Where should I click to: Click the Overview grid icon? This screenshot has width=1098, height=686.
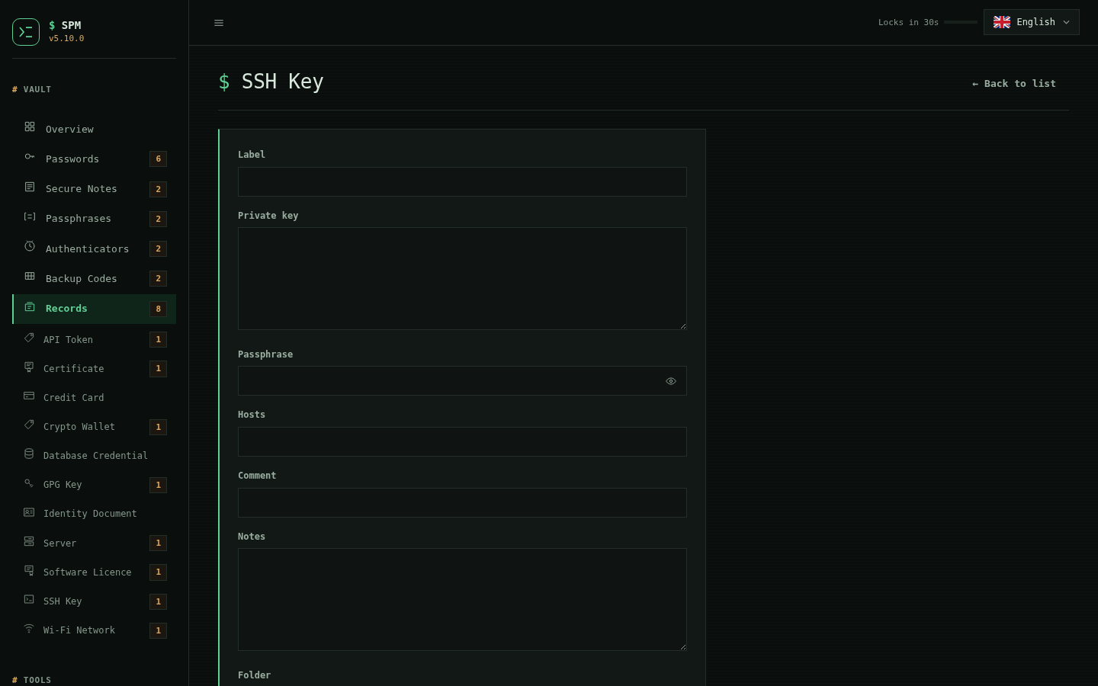30,127
